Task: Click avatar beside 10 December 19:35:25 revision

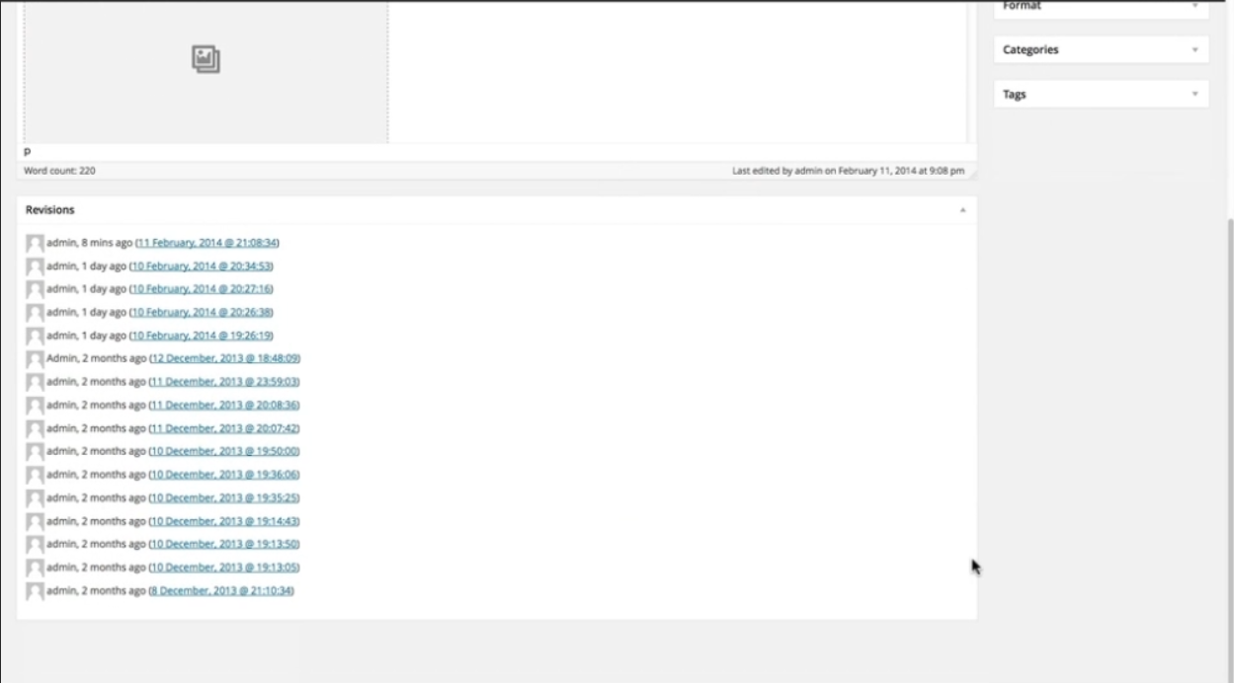Action: (x=36, y=498)
